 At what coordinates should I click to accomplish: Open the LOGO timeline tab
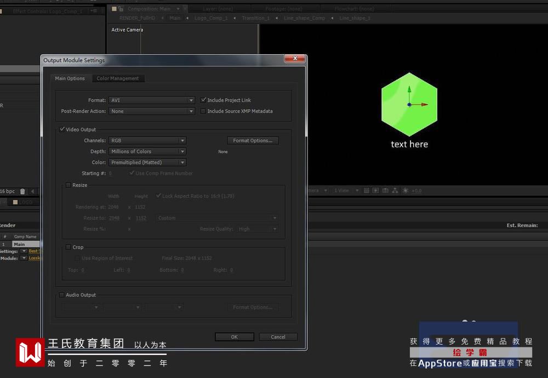[x=26, y=202]
